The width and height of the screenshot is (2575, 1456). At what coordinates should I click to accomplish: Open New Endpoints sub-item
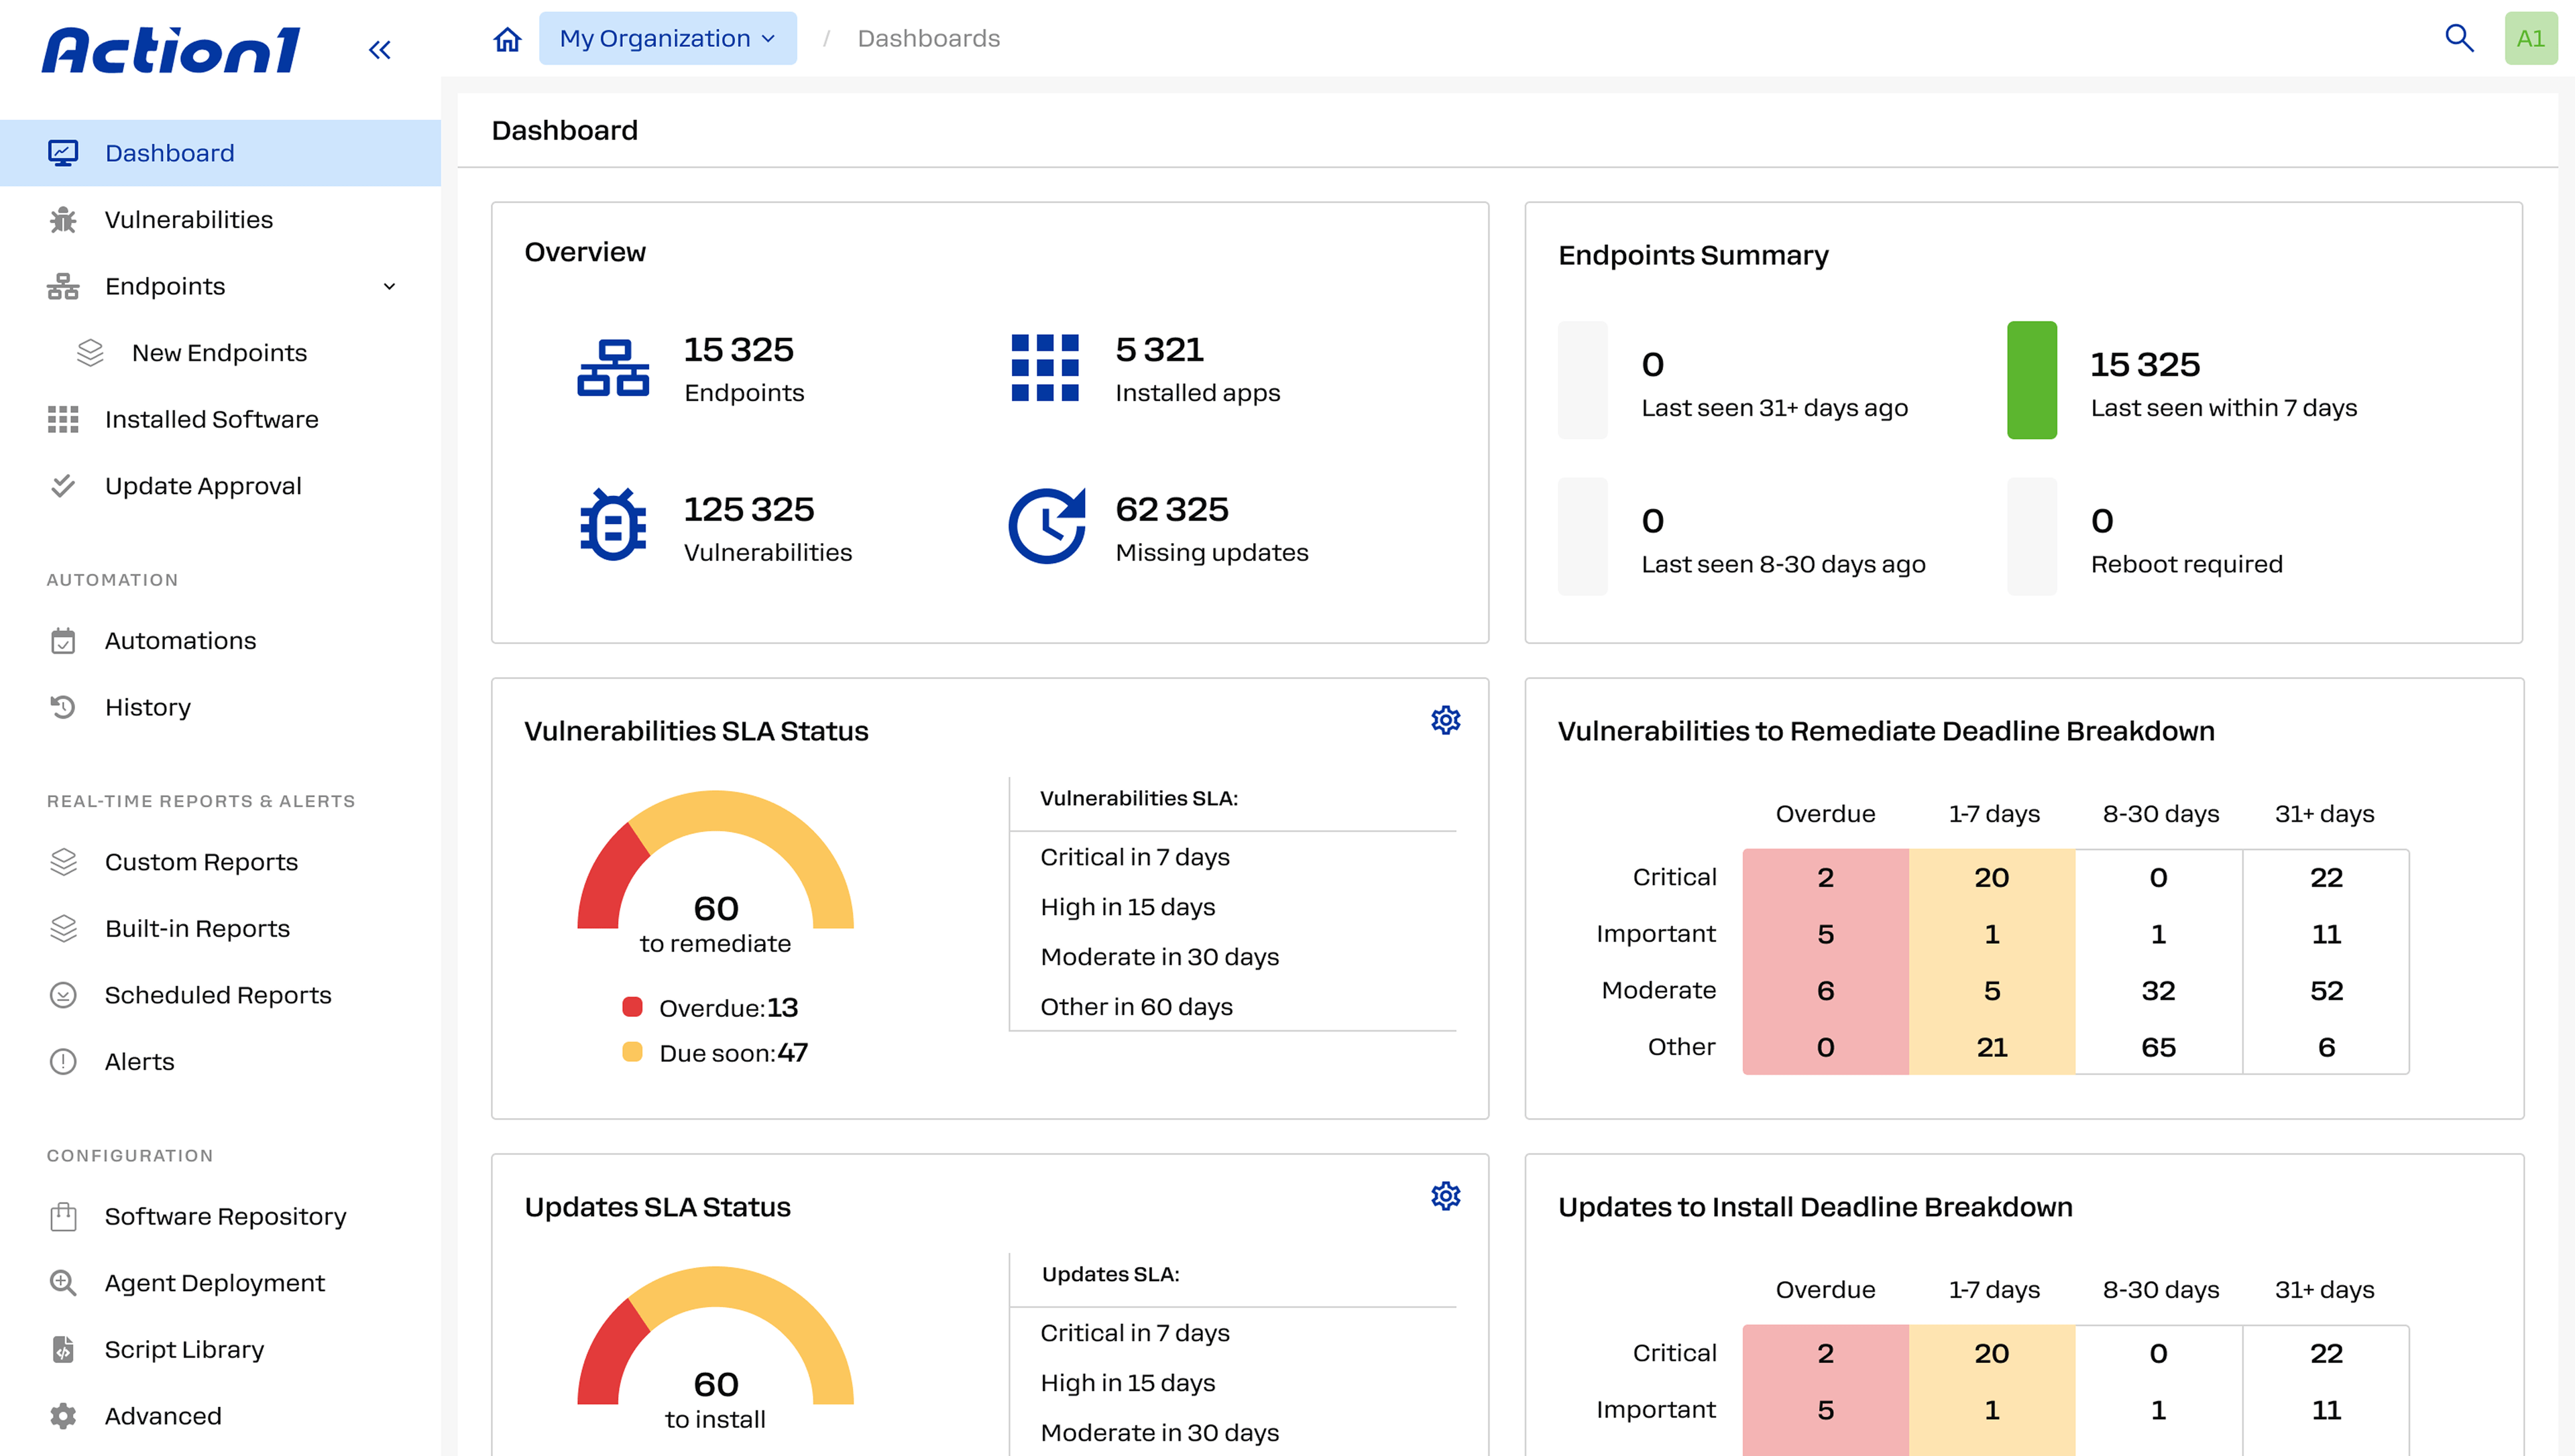click(220, 353)
